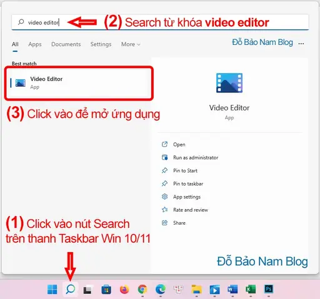This screenshot has height=299, width=320.
Task: Click Open in the Video Editor actions
Action: tap(179, 145)
